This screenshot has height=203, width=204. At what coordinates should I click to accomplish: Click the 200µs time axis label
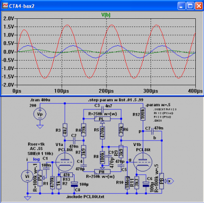tap(106, 91)
